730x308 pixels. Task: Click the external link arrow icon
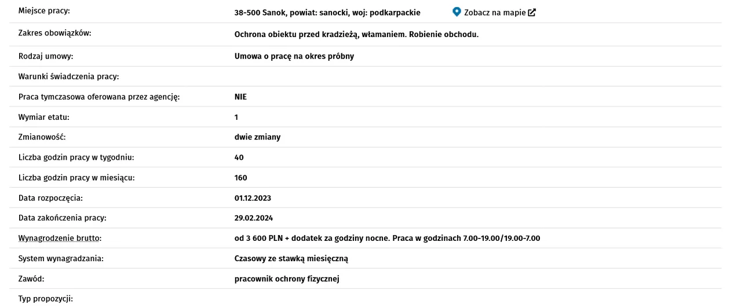coord(532,12)
